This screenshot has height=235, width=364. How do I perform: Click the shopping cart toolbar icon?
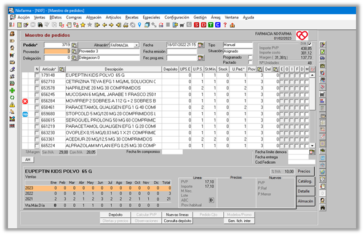182,25
